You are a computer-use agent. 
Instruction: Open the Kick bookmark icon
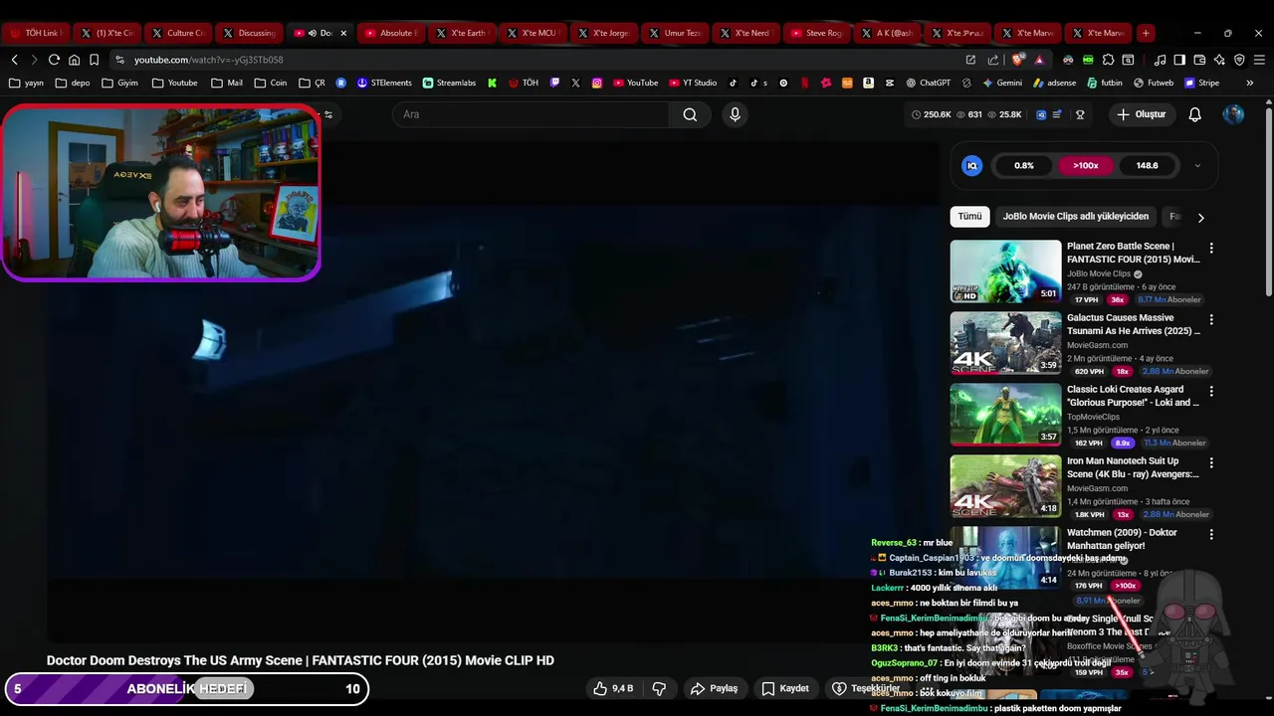click(492, 83)
